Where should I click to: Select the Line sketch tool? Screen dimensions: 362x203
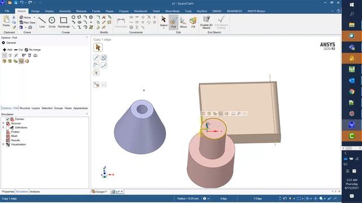coord(42,23)
